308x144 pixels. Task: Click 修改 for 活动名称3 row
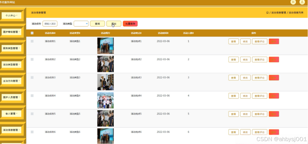point(245,78)
